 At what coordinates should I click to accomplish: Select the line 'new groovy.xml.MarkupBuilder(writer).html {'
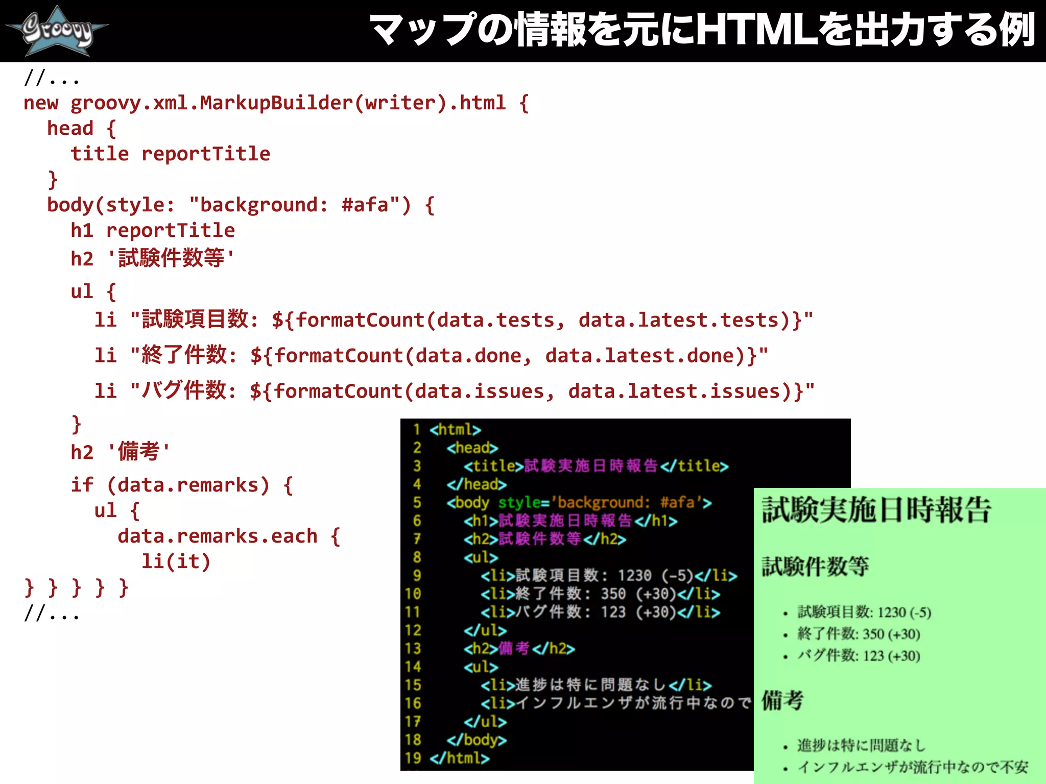click(x=276, y=103)
